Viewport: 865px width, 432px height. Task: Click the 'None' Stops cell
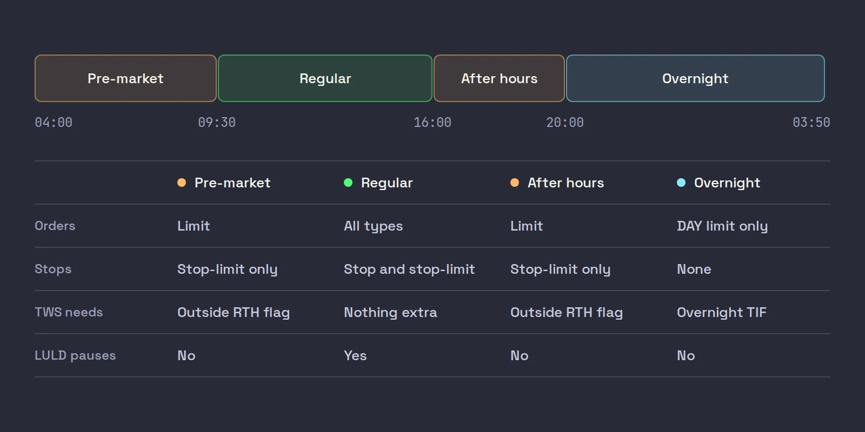(694, 269)
